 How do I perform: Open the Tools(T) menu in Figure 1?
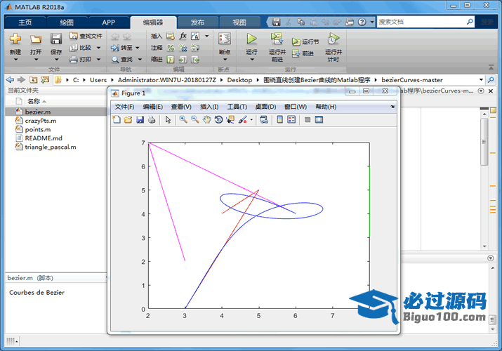237,107
